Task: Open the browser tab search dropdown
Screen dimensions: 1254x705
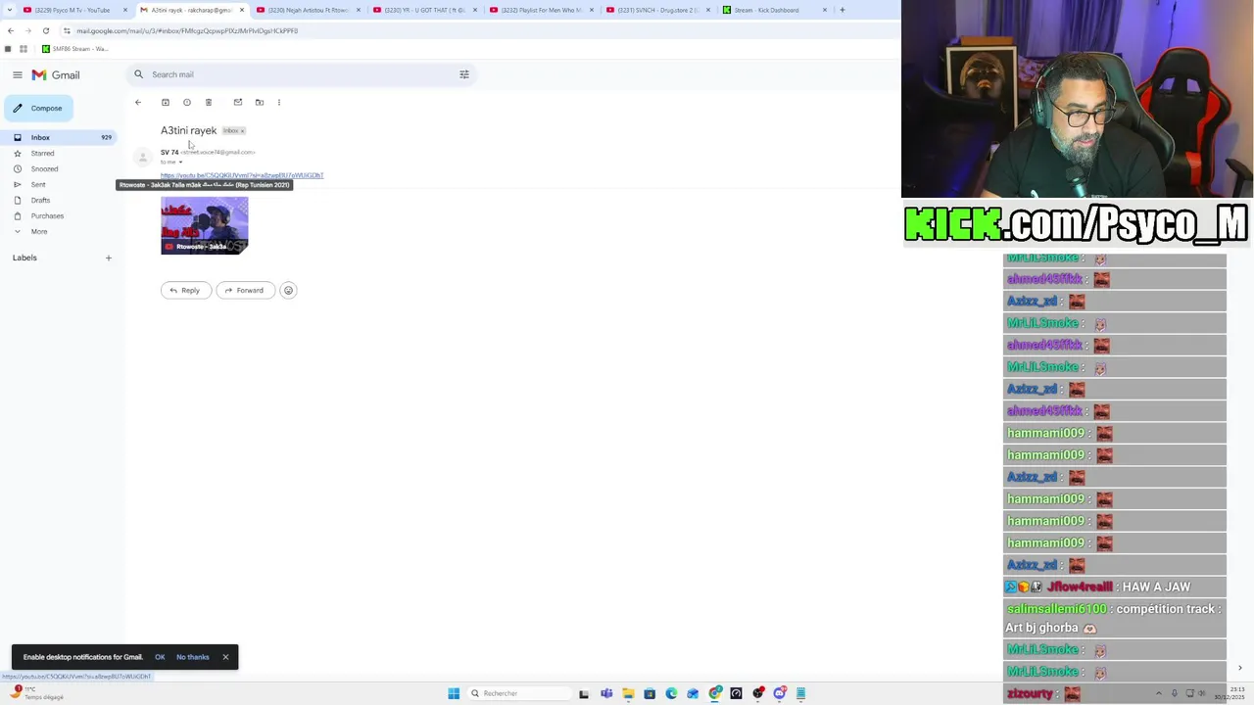Action: point(11,10)
